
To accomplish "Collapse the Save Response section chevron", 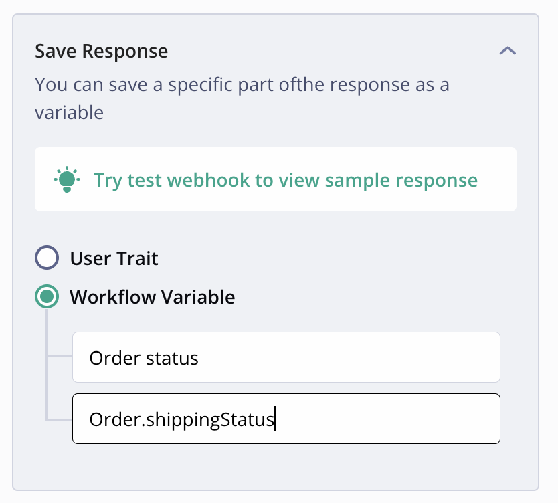I will (x=507, y=51).
